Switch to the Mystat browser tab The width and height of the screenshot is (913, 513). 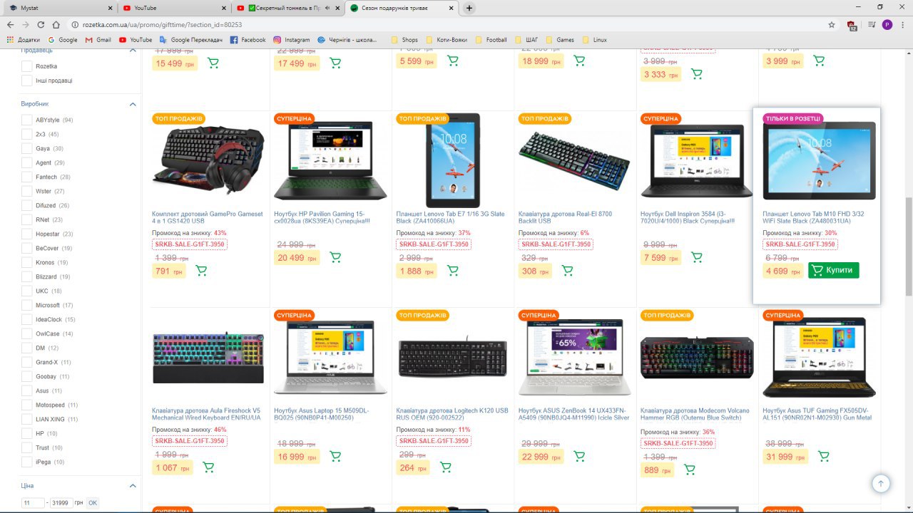click(60, 8)
